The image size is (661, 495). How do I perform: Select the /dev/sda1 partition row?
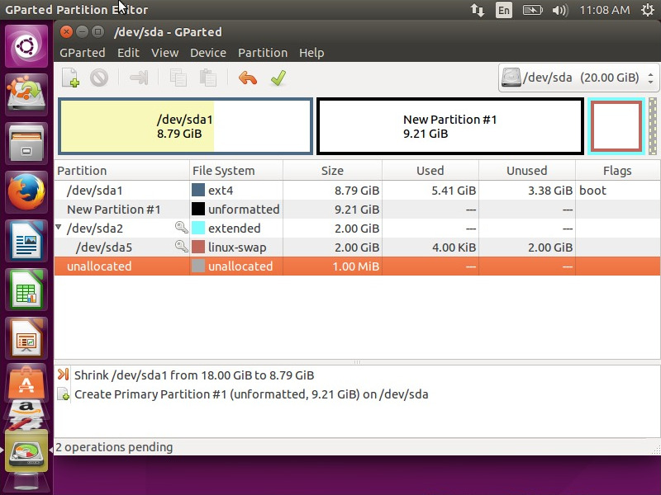[357, 191]
